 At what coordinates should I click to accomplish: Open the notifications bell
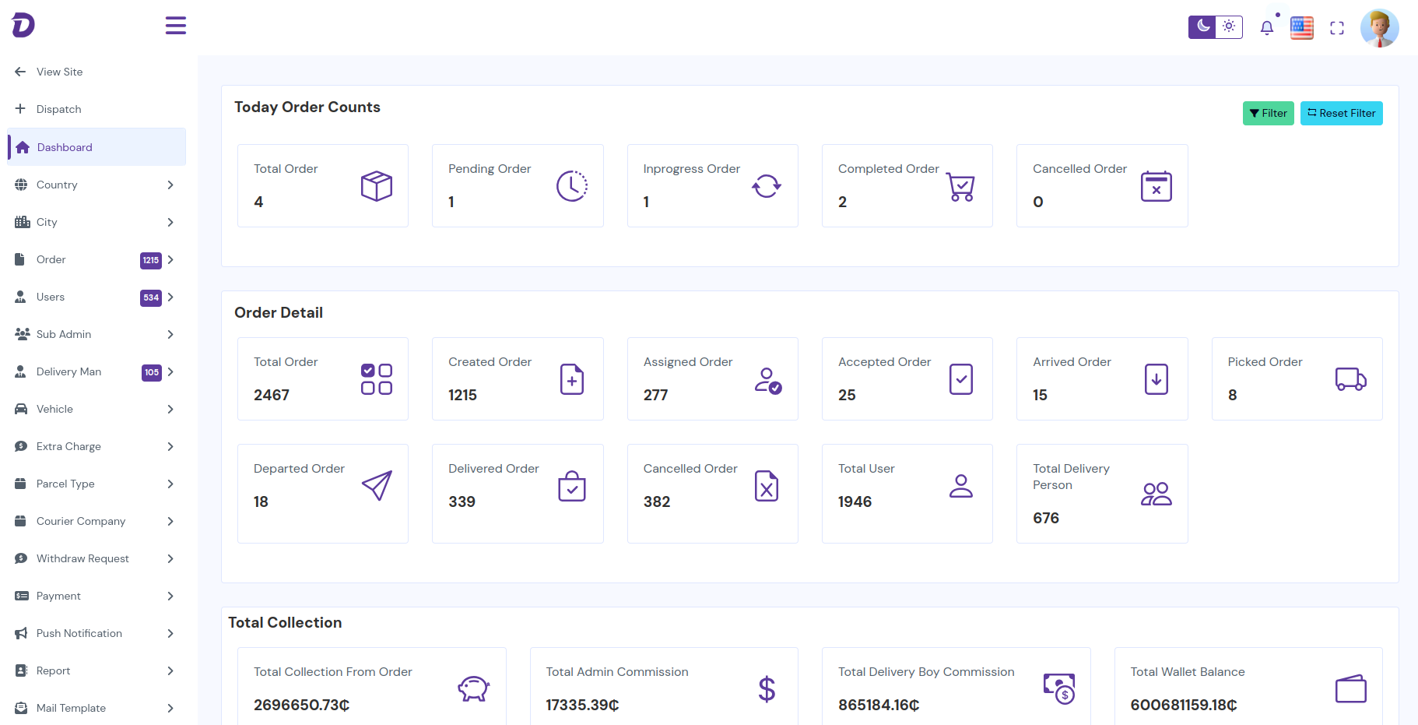[x=1267, y=28]
